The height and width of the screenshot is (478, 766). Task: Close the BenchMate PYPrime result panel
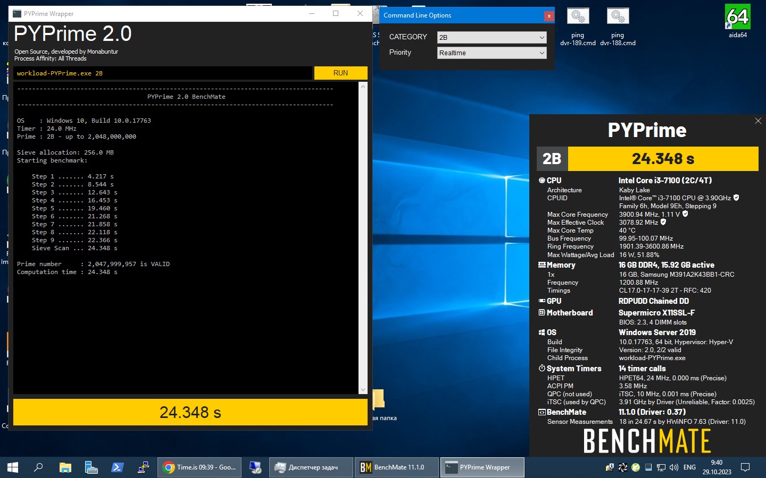758,121
